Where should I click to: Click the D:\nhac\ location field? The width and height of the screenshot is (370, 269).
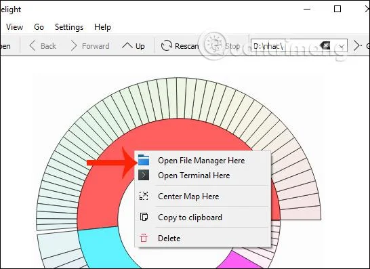click(x=299, y=45)
